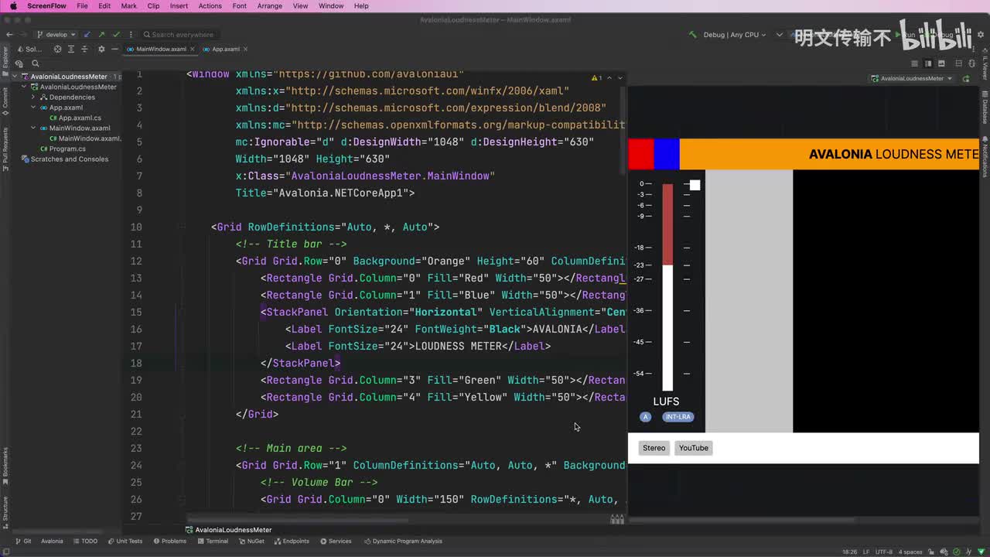Image resolution: width=990 pixels, height=557 pixels.
Task: Open the Solution view selector
Action: click(x=30, y=49)
